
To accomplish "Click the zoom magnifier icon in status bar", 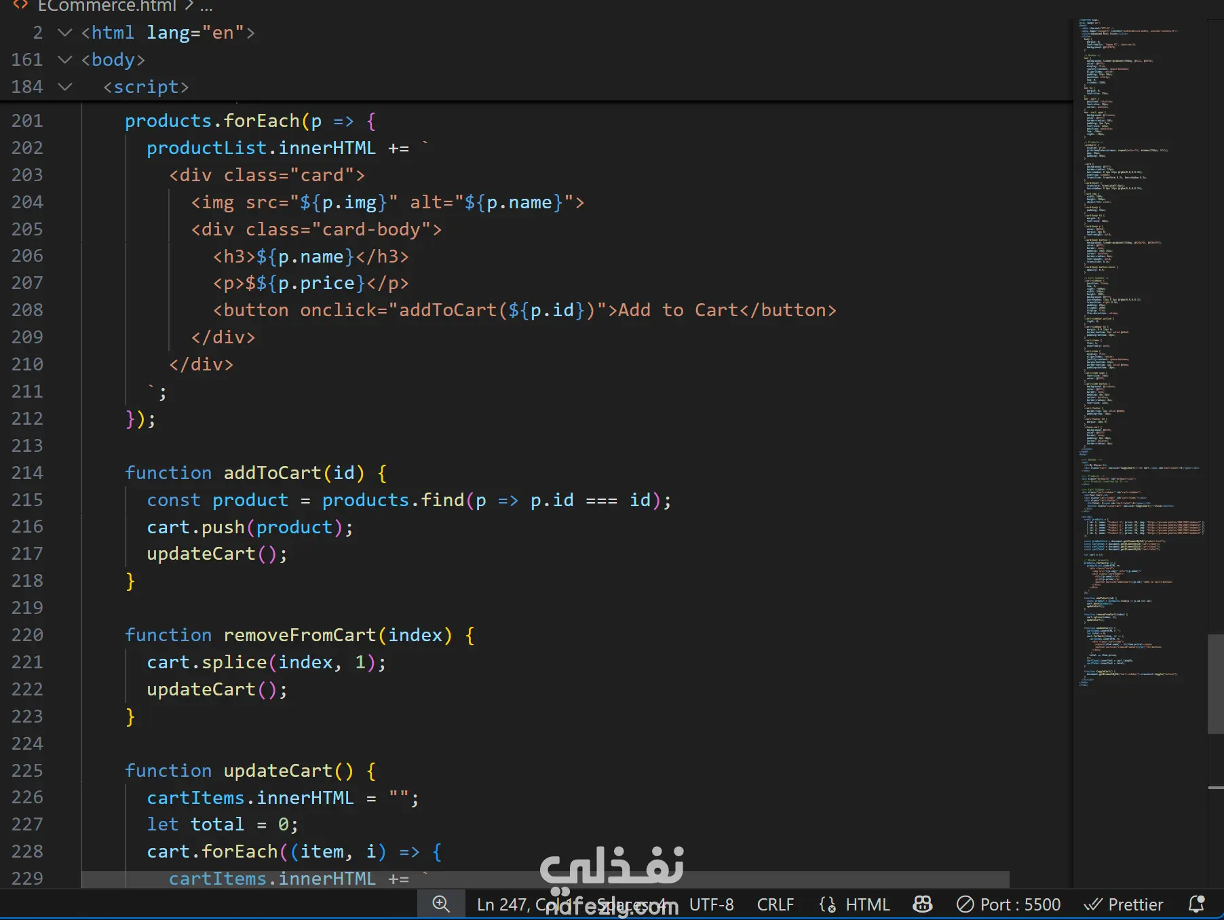I will (441, 904).
